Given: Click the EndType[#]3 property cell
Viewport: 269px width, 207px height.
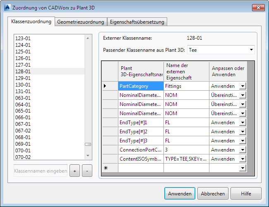Looking at the screenshot, I should [141, 141].
